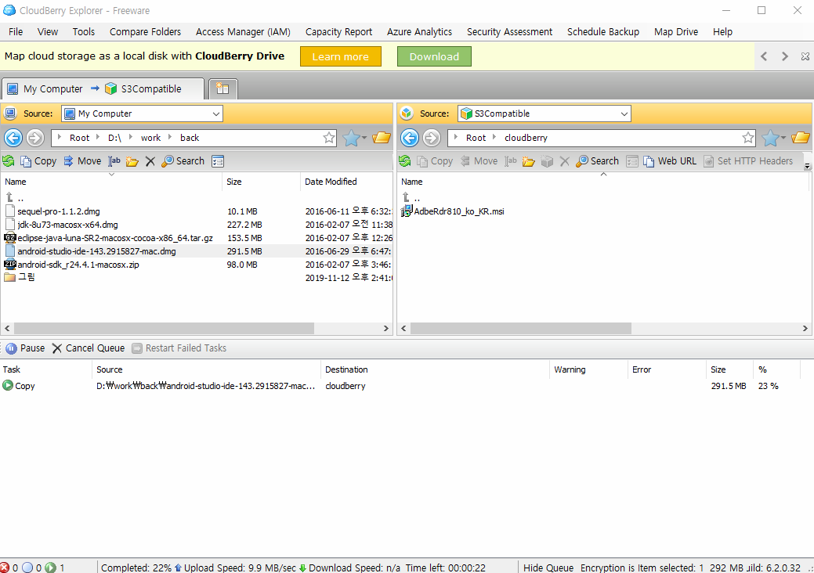Image resolution: width=814 pixels, height=573 pixels.
Task: Go up a level in the right pane
Action: [x=410, y=197]
